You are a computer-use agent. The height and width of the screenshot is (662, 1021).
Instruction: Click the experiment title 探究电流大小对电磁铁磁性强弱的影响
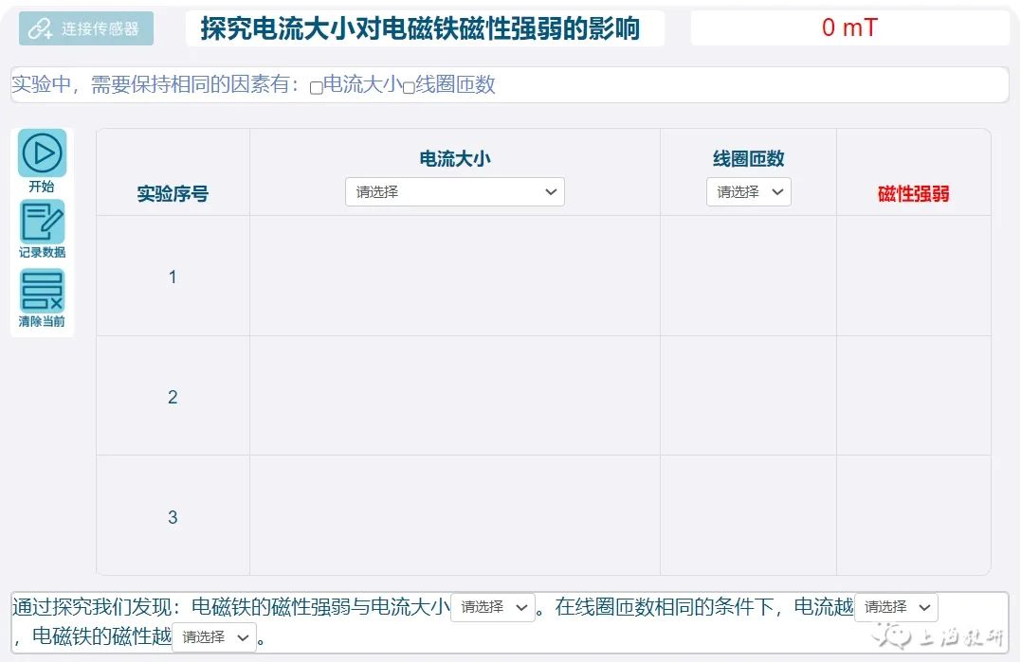[x=420, y=28]
